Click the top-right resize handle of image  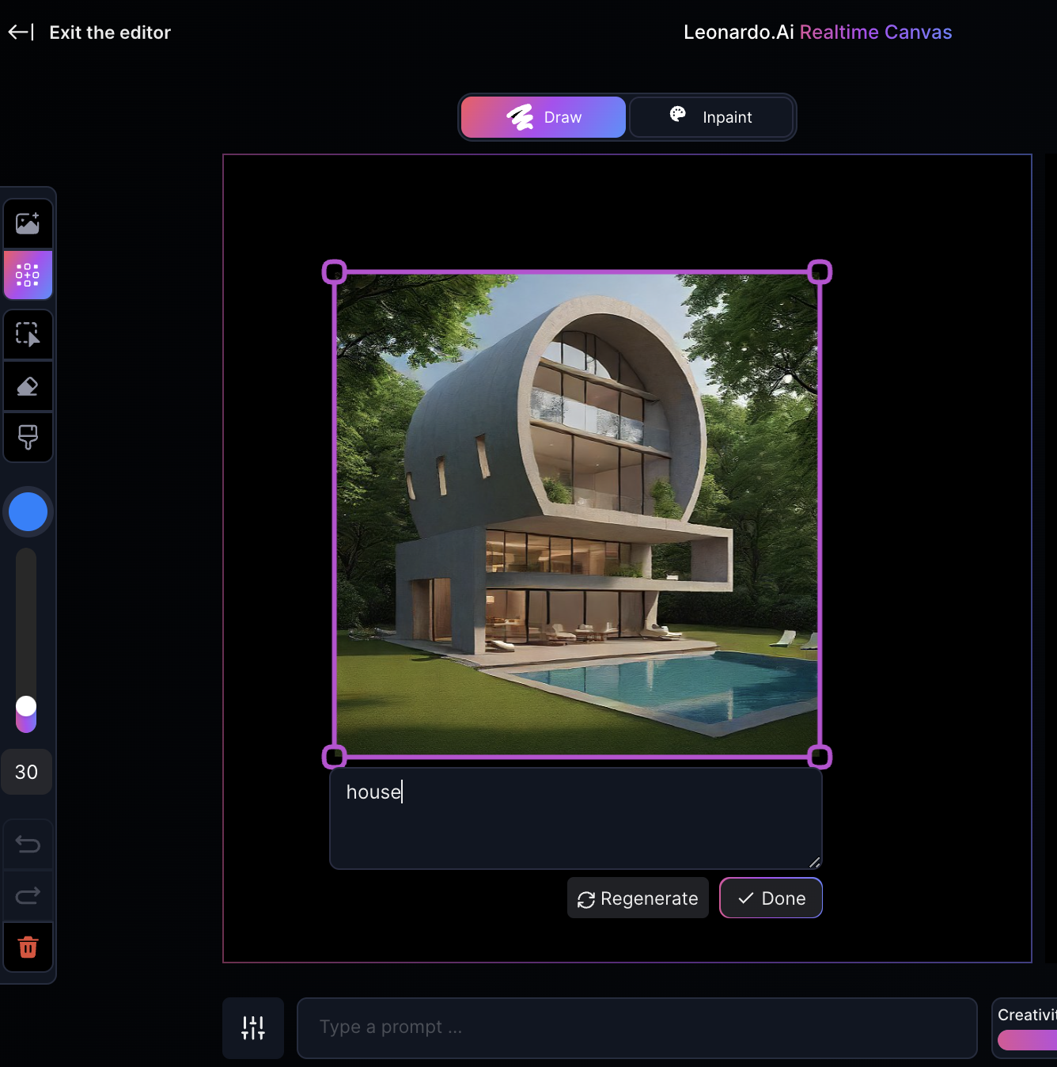820,272
